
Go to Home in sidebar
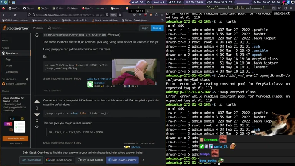[x=5, y=41]
